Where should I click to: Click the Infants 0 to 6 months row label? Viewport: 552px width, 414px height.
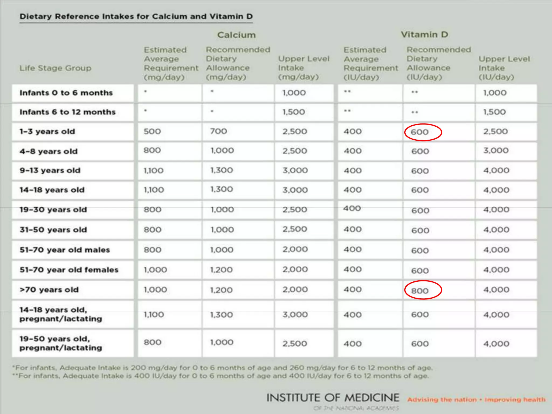[66, 93]
